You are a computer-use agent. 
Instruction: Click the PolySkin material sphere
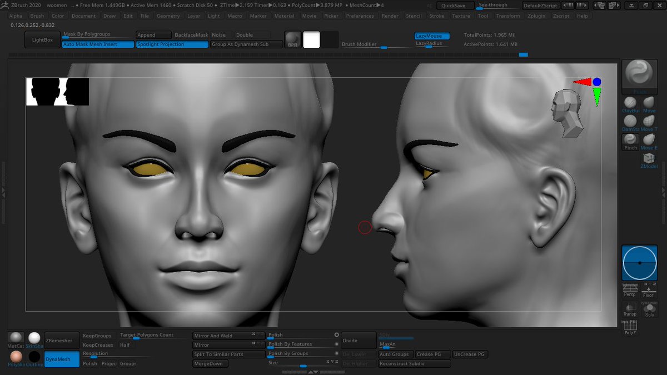click(16, 357)
